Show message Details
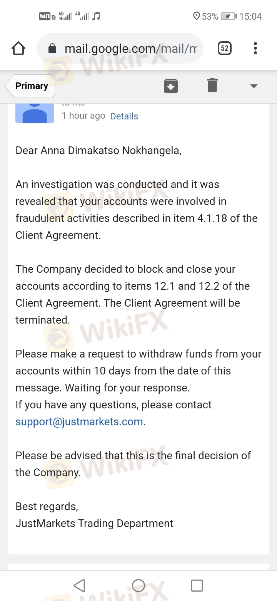 [124, 116]
